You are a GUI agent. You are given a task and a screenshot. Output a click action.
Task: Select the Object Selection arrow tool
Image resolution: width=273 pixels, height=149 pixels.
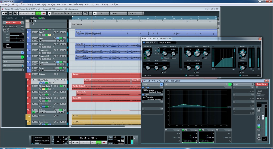point(49,13)
